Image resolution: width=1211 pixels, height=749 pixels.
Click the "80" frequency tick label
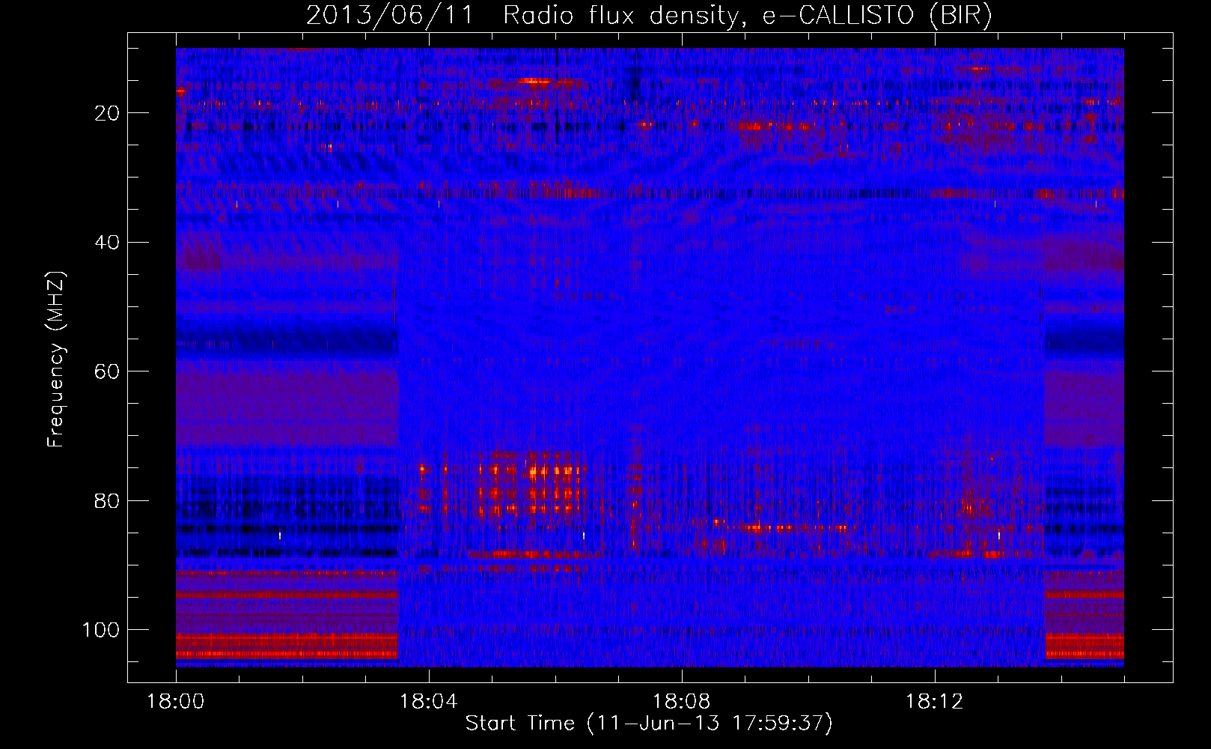pos(108,500)
